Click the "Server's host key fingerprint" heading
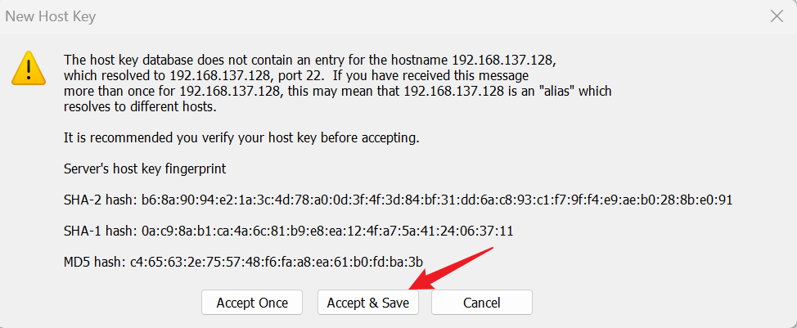Screen dimensions: 797x328 click(x=145, y=168)
